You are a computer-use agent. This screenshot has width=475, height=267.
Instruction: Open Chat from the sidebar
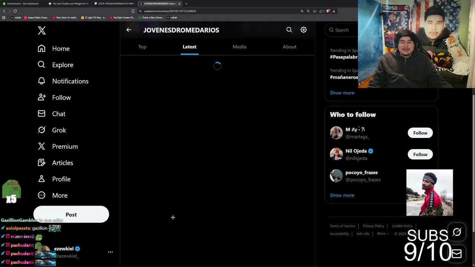(51, 114)
